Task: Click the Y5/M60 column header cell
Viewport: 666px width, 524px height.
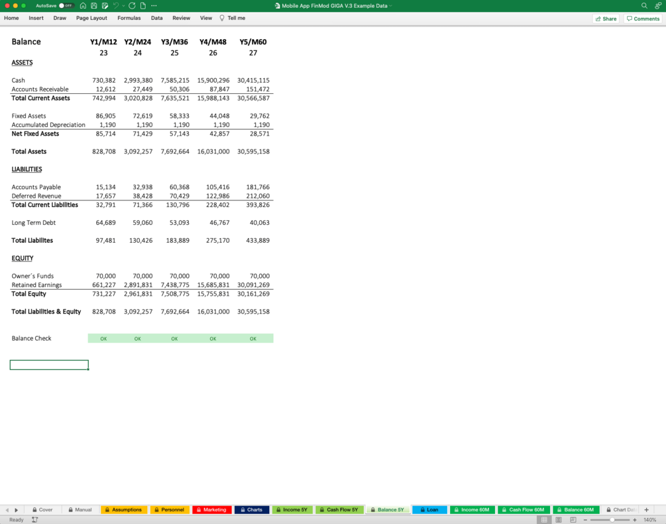Action: pos(252,42)
